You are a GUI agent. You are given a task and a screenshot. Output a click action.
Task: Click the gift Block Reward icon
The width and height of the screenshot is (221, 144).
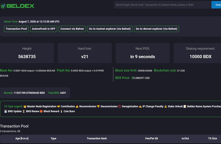click(x=41, y=111)
